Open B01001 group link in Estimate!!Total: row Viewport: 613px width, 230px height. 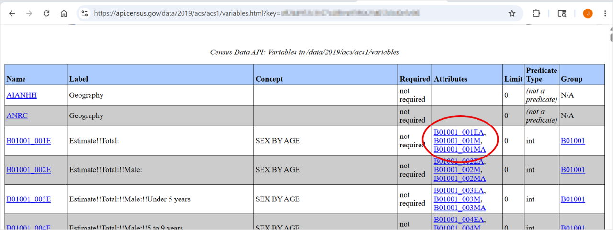coord(573,141)
